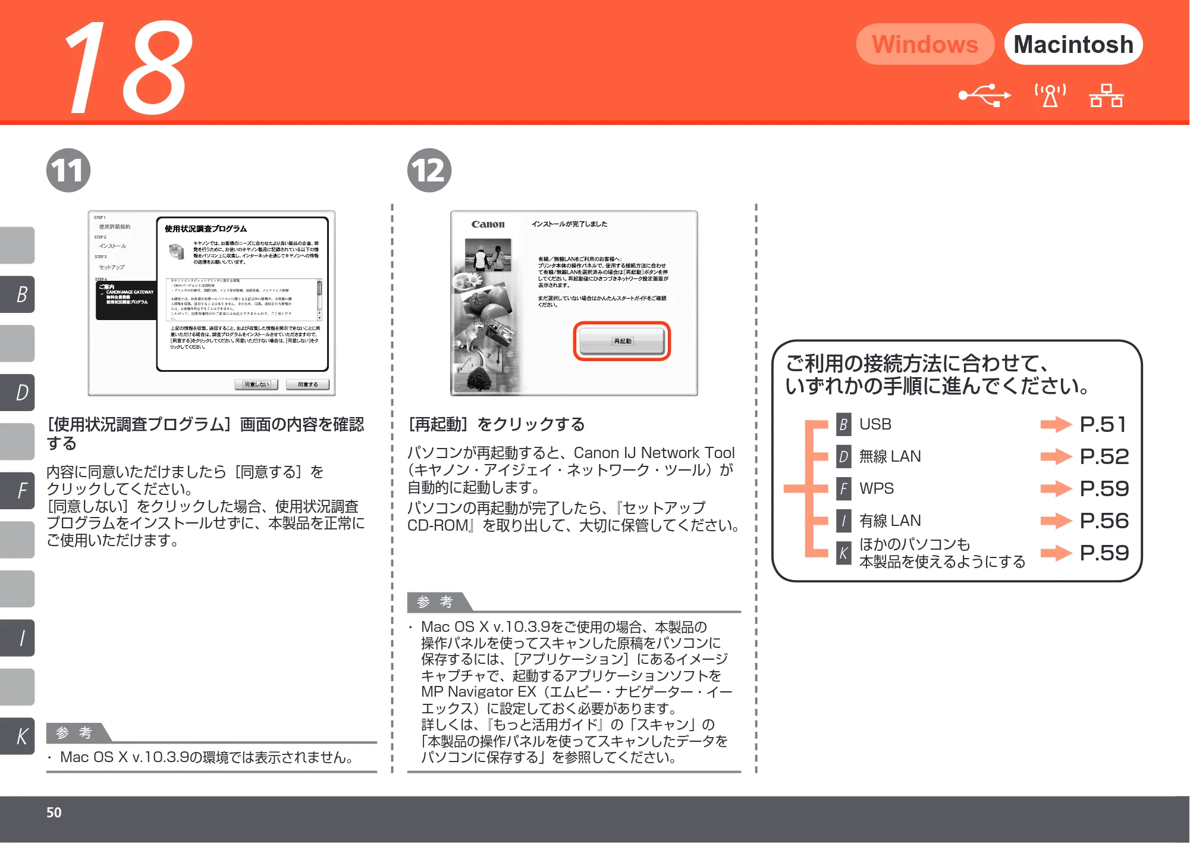Select the B tab on left edge

tap(17, 294)
